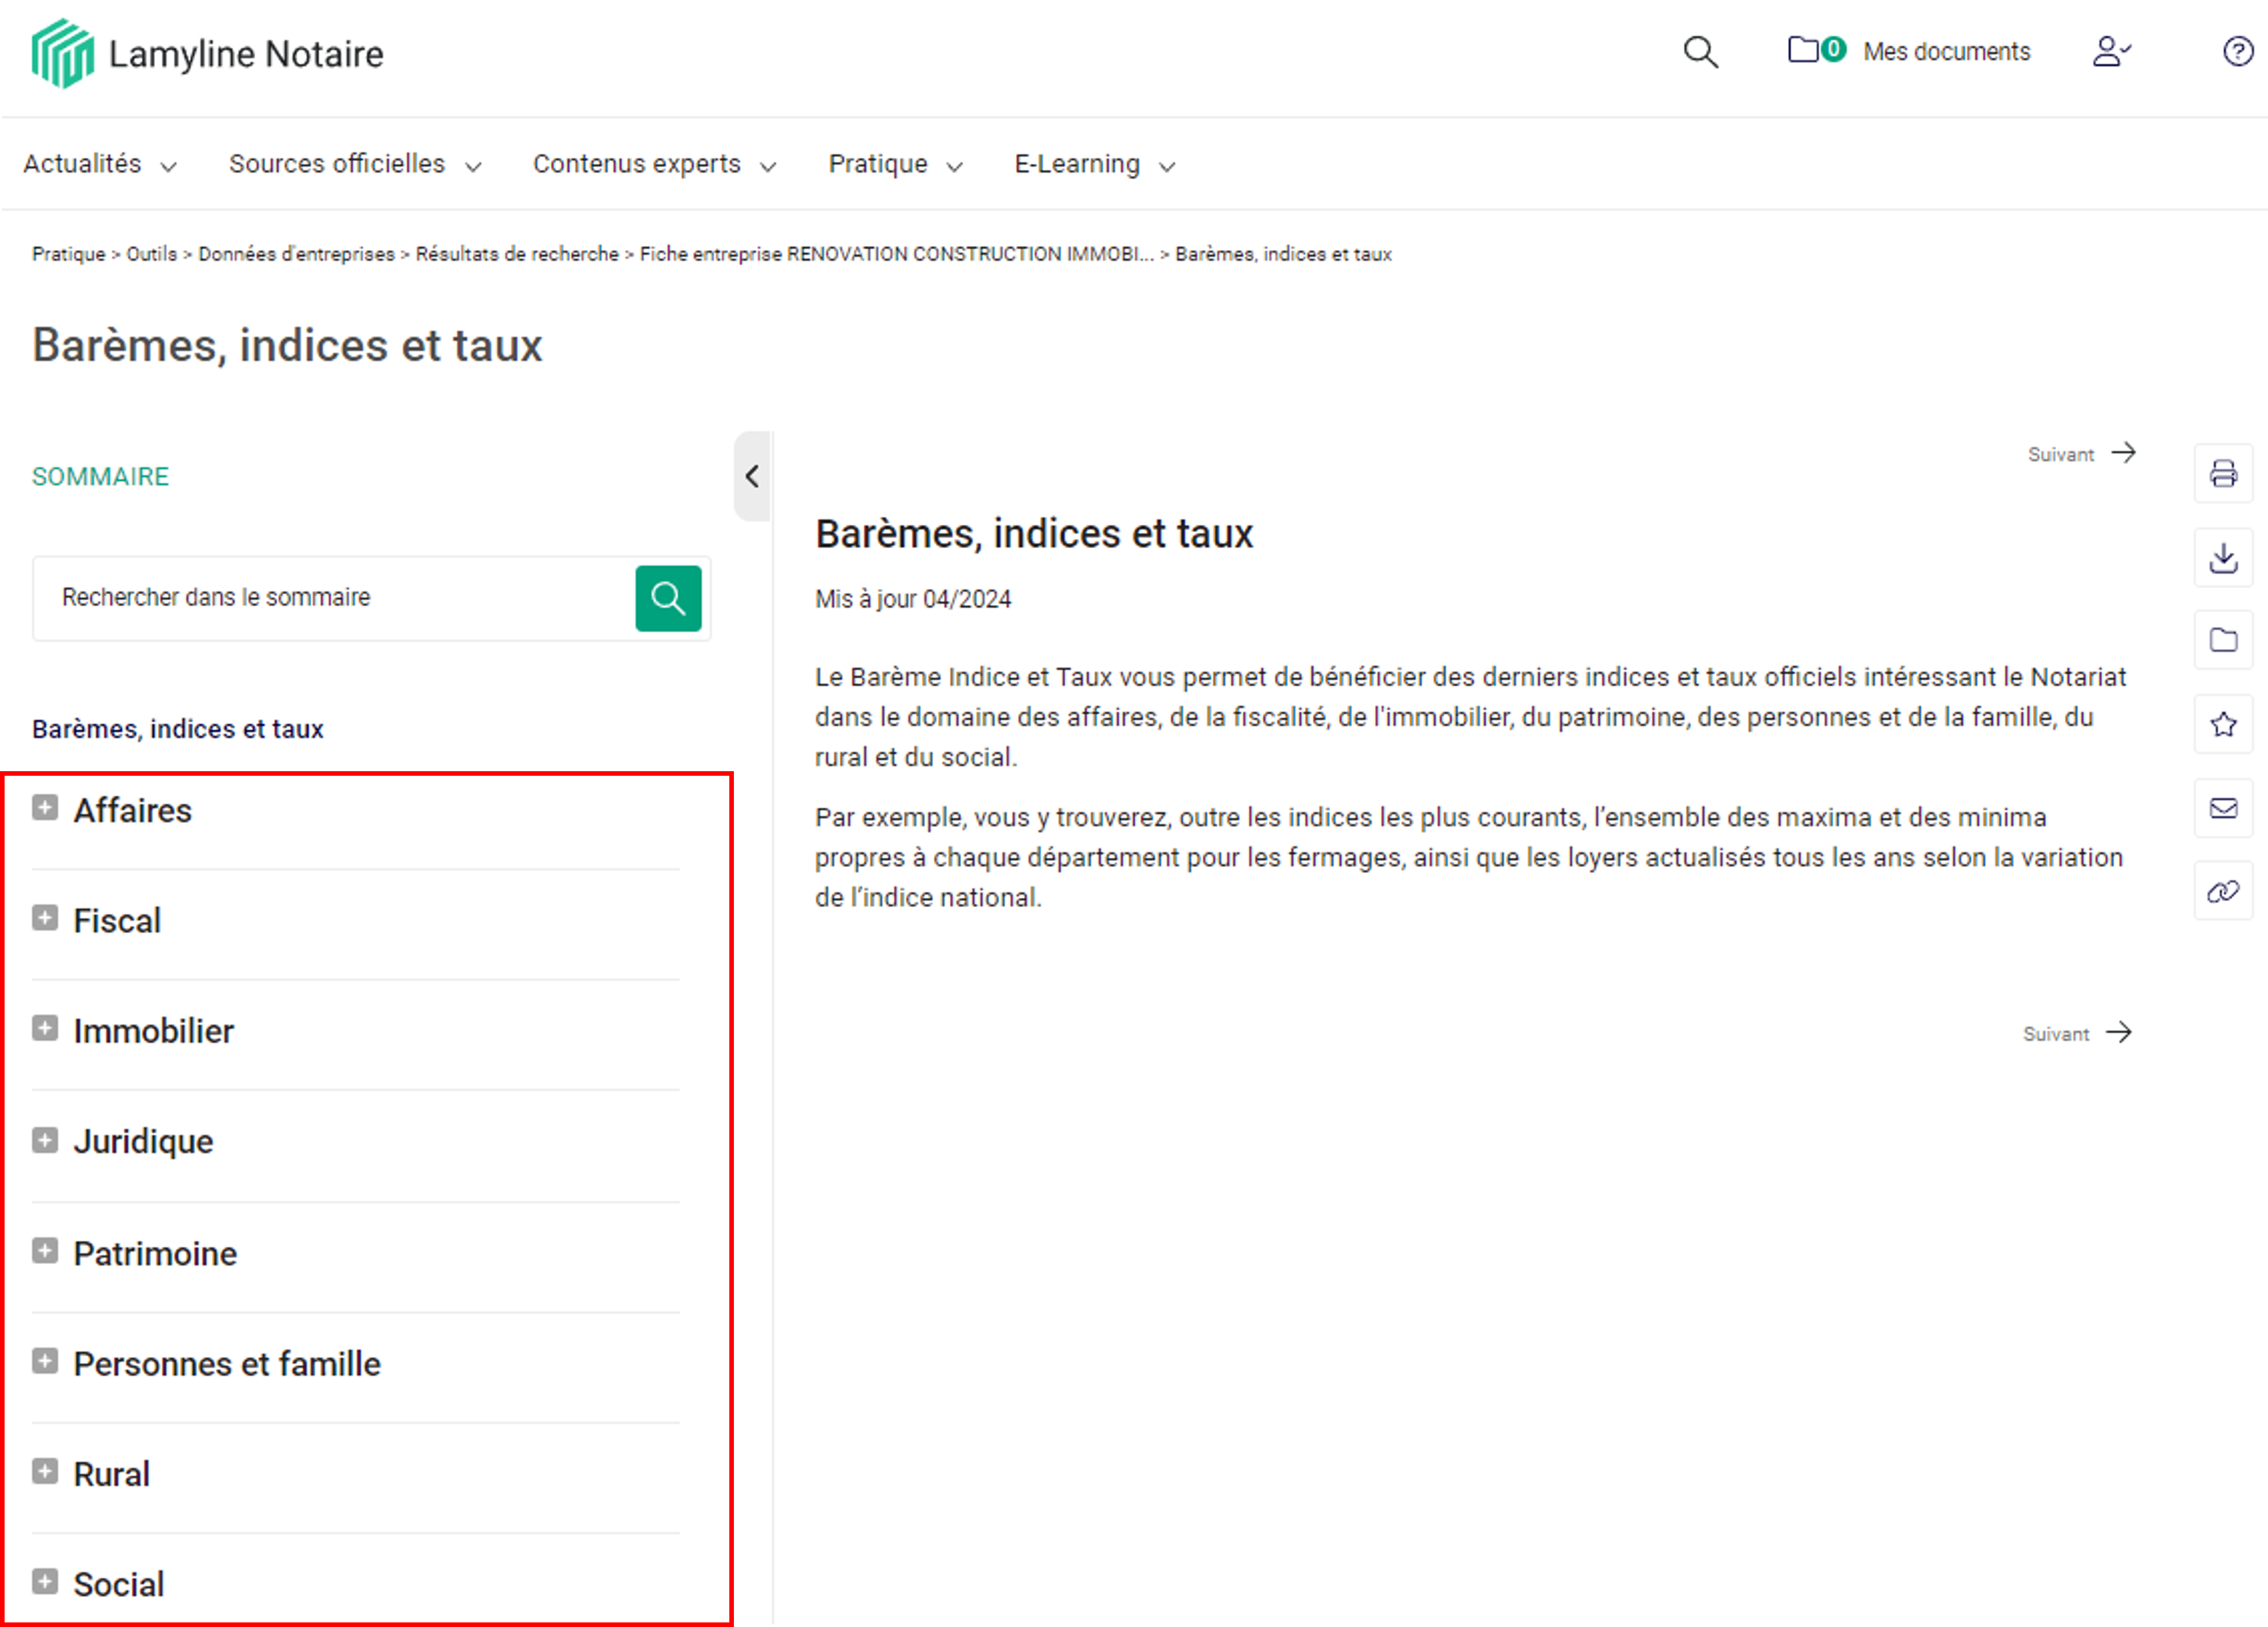
Task: Click the top Suivant link
Action: coord(2080,454)
